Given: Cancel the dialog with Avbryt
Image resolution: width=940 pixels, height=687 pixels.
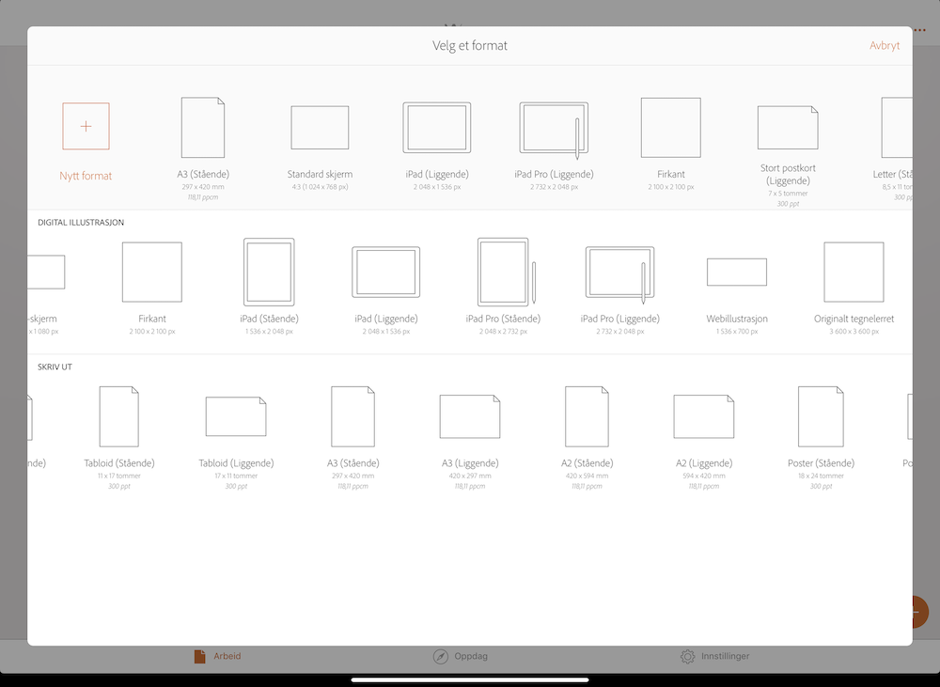Looking at the screenshot, I should 885,45.
